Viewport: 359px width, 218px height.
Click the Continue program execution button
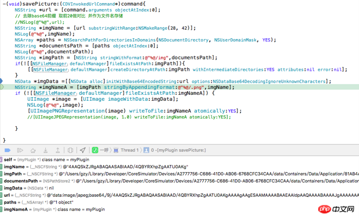point(20,150)
